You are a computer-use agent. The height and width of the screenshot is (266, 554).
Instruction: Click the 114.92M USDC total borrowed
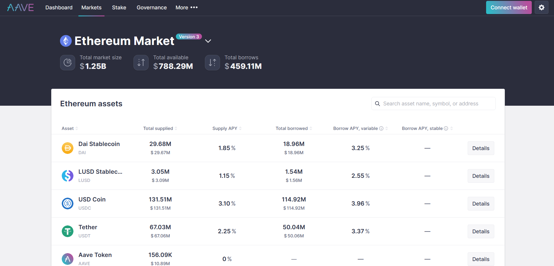pos(294,199)
